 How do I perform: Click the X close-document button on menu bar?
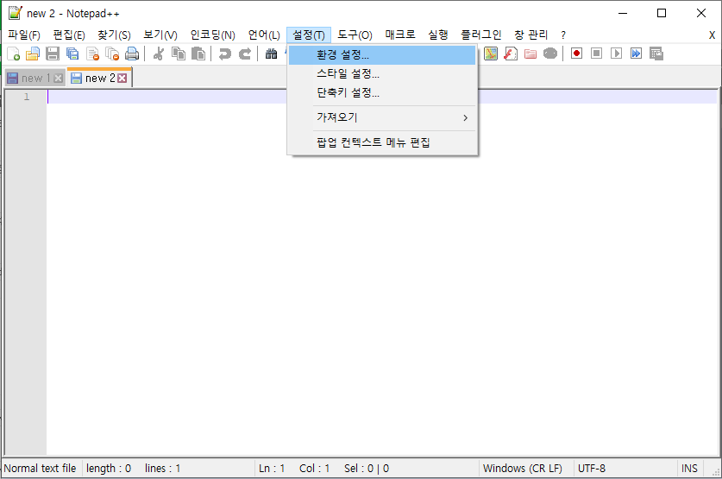point(712,35)
